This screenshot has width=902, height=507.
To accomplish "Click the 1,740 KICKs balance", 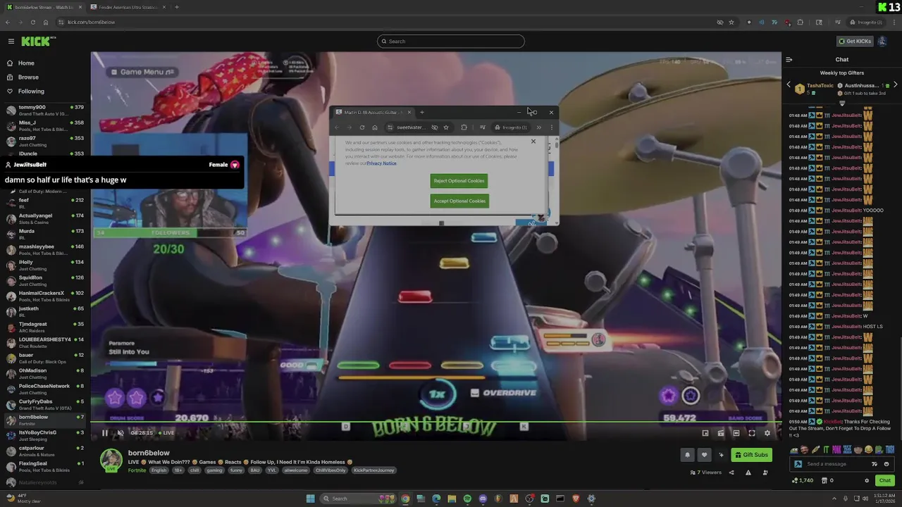I will pos(803,480).
